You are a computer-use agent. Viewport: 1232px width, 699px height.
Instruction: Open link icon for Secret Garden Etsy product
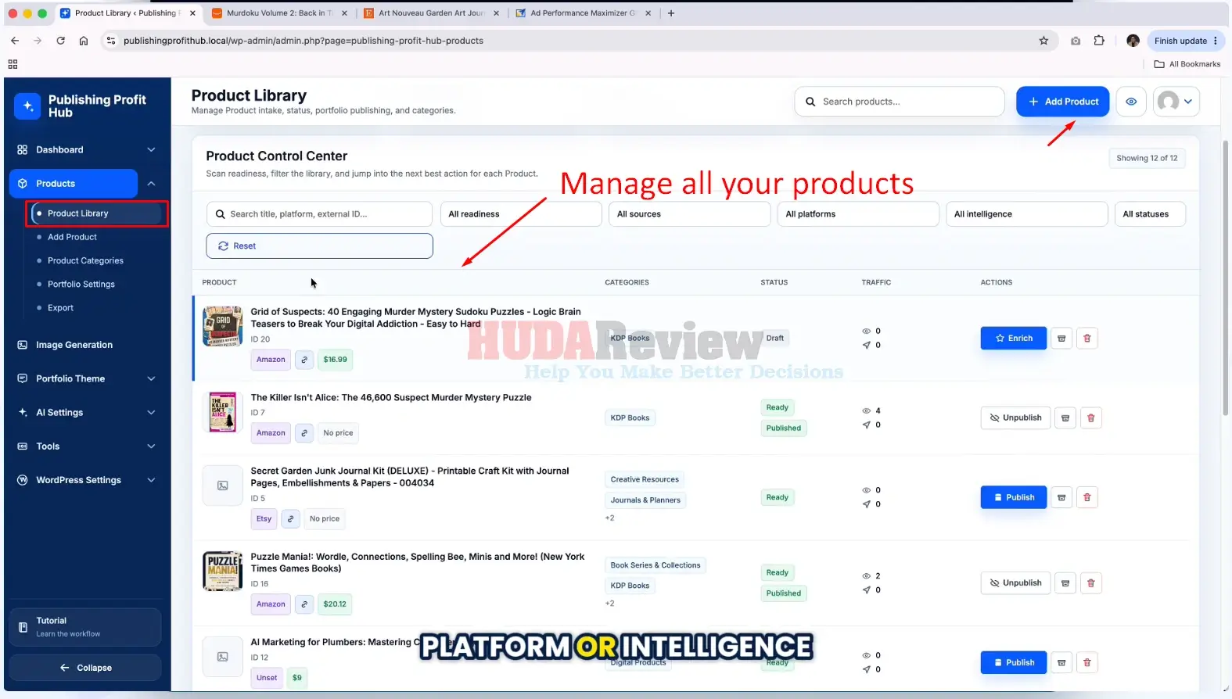click(x=290, y=519)
